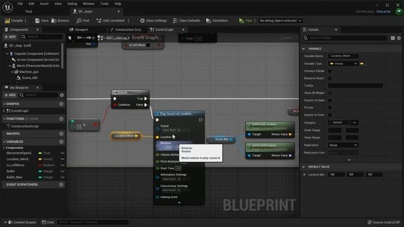
Task: Open Variable Type Vector dropdown
Action: 343,64
